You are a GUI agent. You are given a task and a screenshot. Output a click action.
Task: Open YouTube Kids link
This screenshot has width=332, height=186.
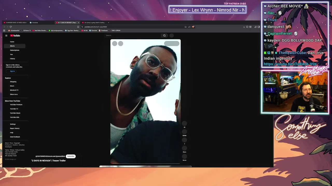coord(15,117)
